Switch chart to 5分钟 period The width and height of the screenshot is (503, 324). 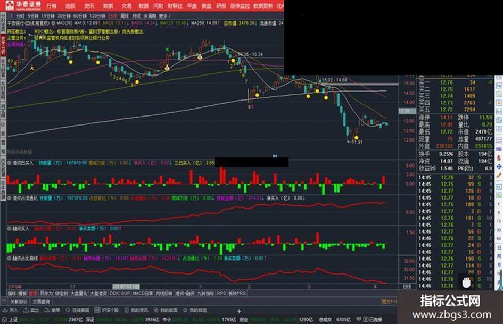point(33,16)
